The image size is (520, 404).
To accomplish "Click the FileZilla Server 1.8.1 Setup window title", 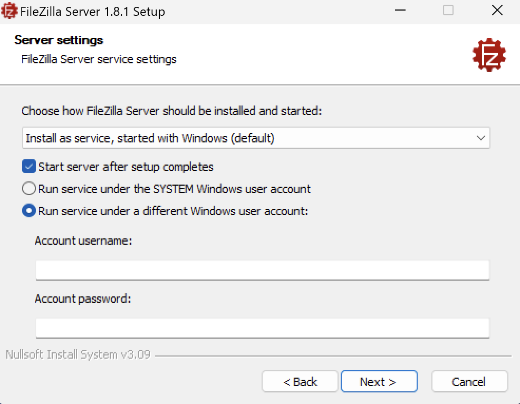I will pos(92,12).
